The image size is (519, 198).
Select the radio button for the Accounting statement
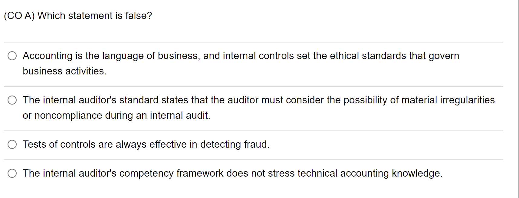click(x=12, y=56)
